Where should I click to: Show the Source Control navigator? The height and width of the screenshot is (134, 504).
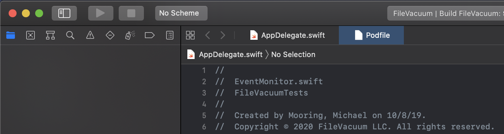pyautogui.click(x=31, y=35)
